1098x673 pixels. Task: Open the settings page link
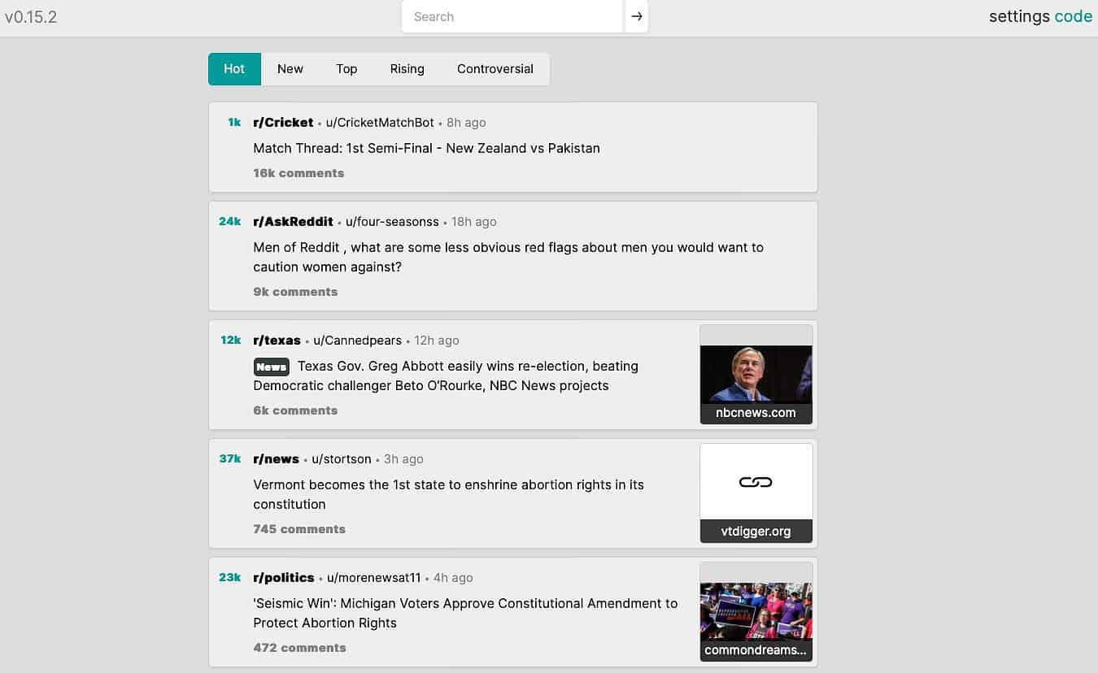point(1019,16)
